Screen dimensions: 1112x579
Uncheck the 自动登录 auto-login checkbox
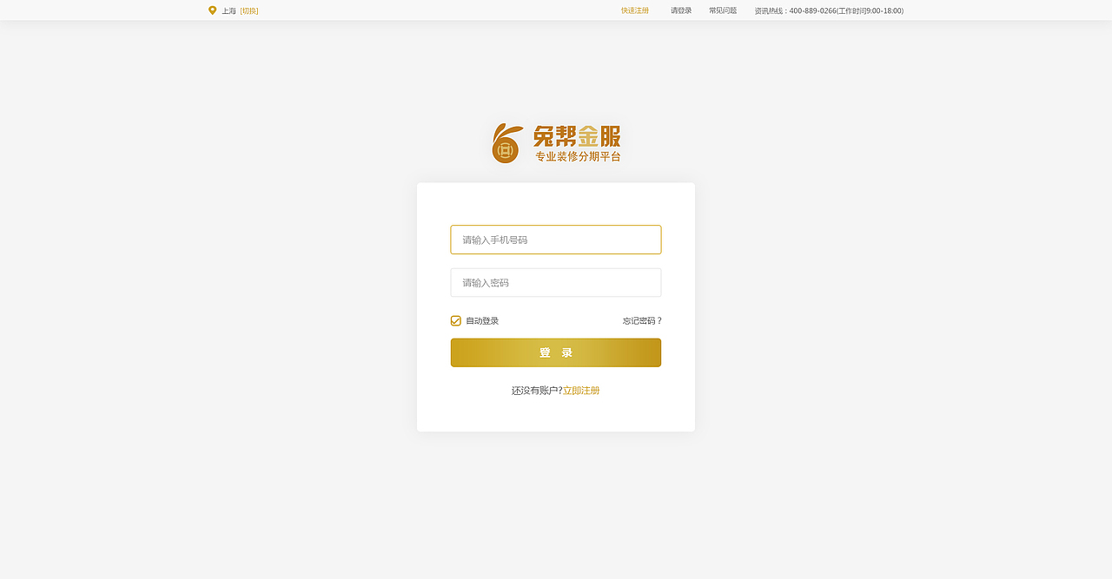pyautogui.click(x=455, y=320)
